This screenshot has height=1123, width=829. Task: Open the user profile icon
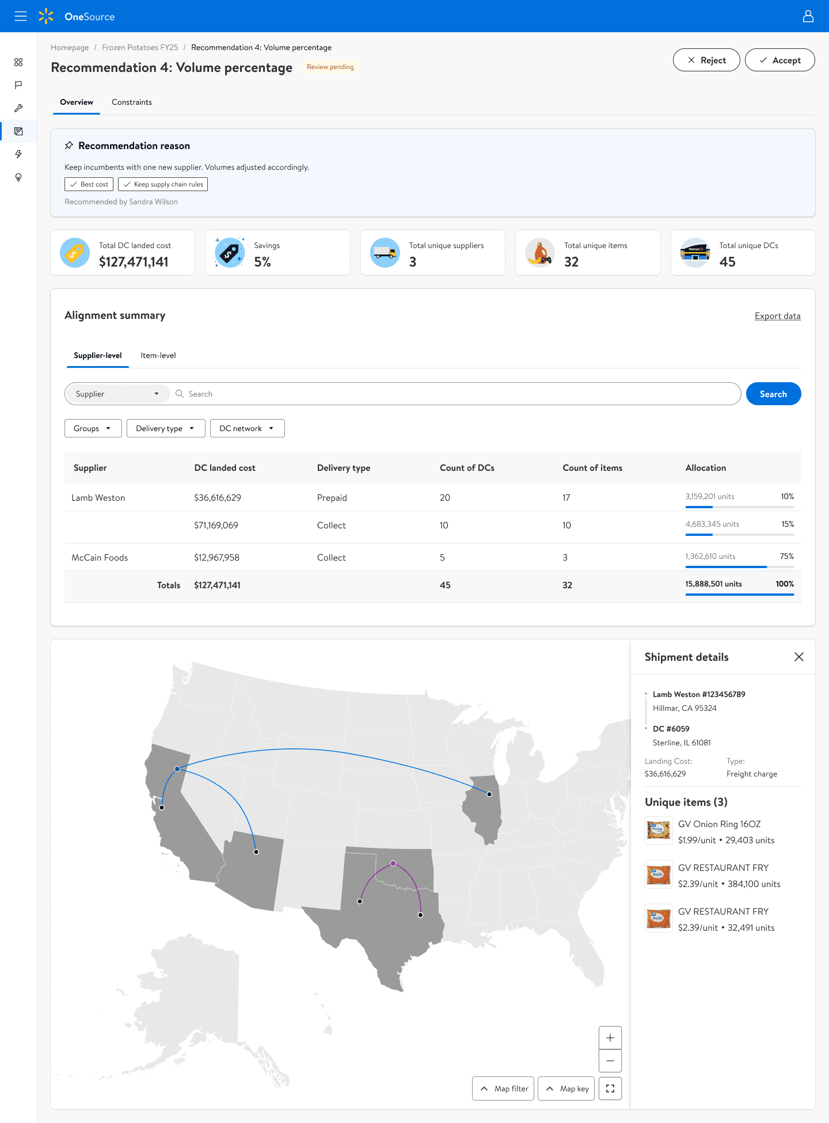click(x=808, y=16)
